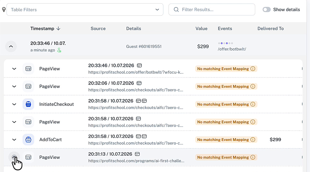Click the magnifier icon in Filter Results
Image resolution: width=310 pixels, height=172 pixels.
pos(176,9)
